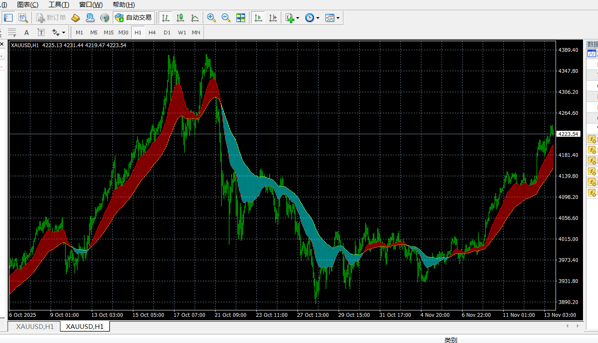
Task: Expand the templates dropdown arrow
Action: pyautogui.click(x=338, y=18)
